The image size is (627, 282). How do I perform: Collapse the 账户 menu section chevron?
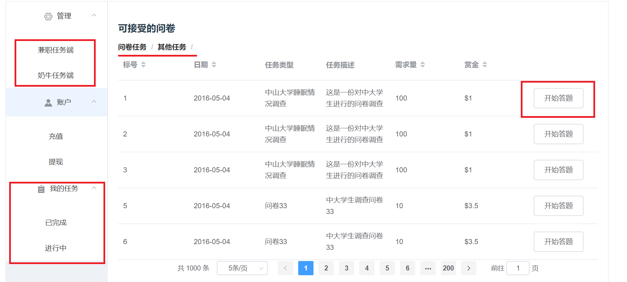pyautogui.click(x=94, y=102)
